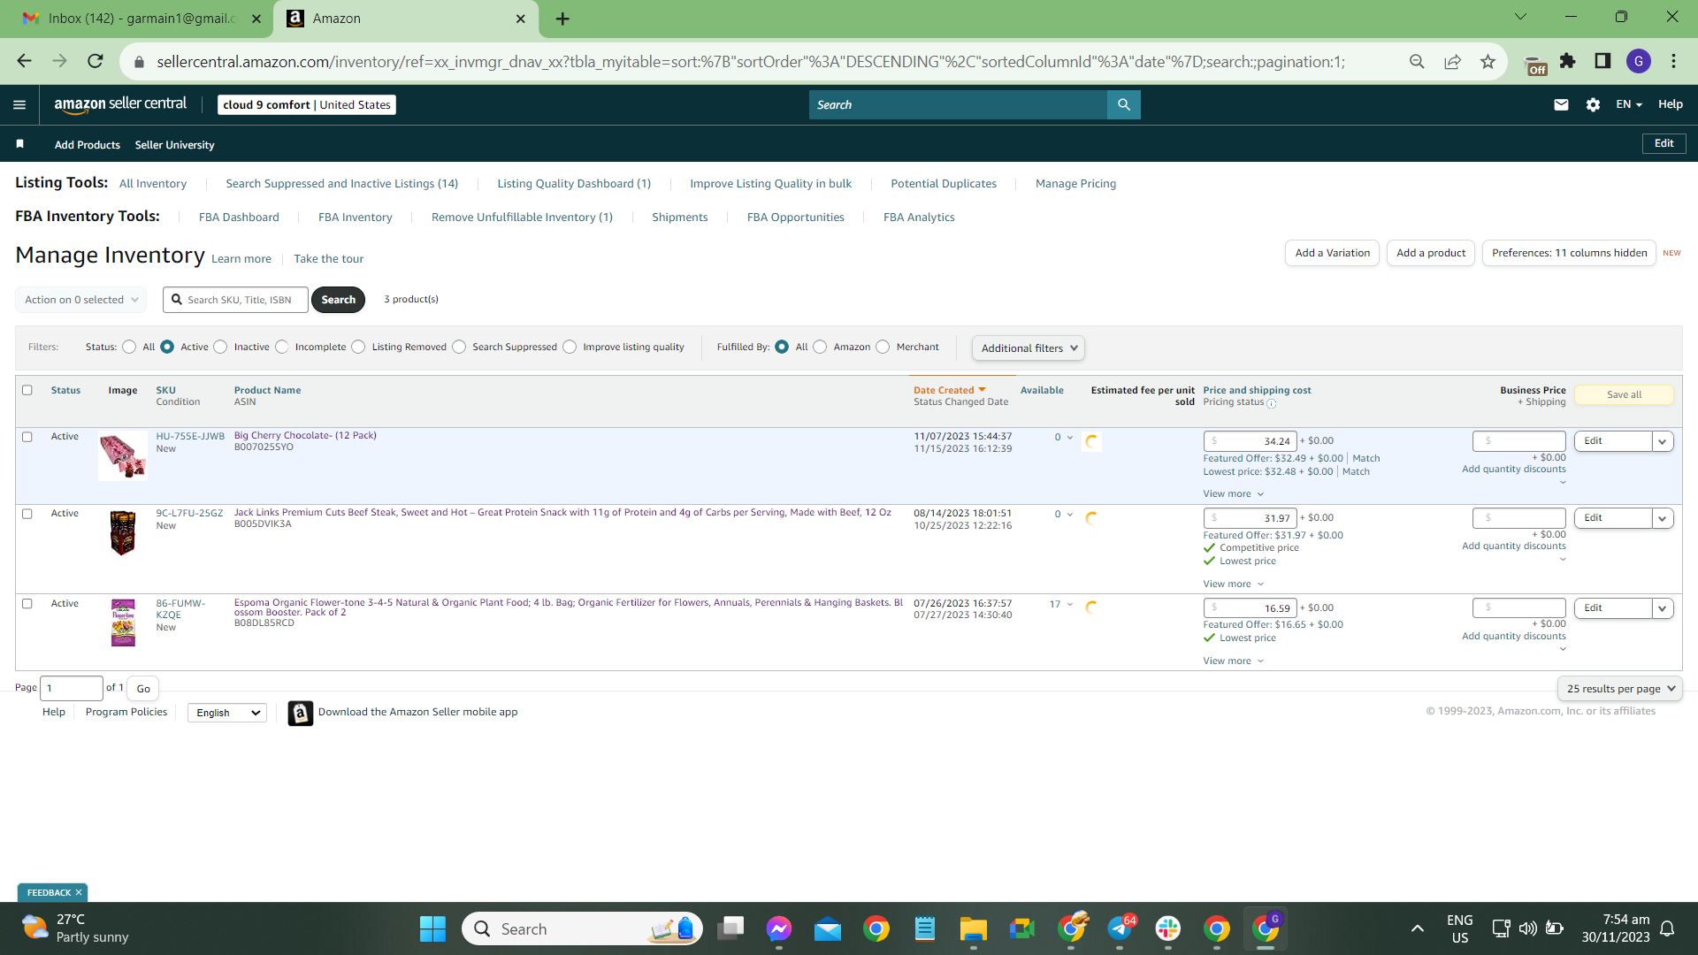
Task: Open a new browser tab
Action: coord(562,19)
